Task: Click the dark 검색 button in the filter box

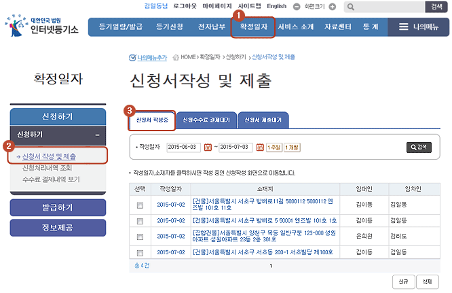Action: 419,148
